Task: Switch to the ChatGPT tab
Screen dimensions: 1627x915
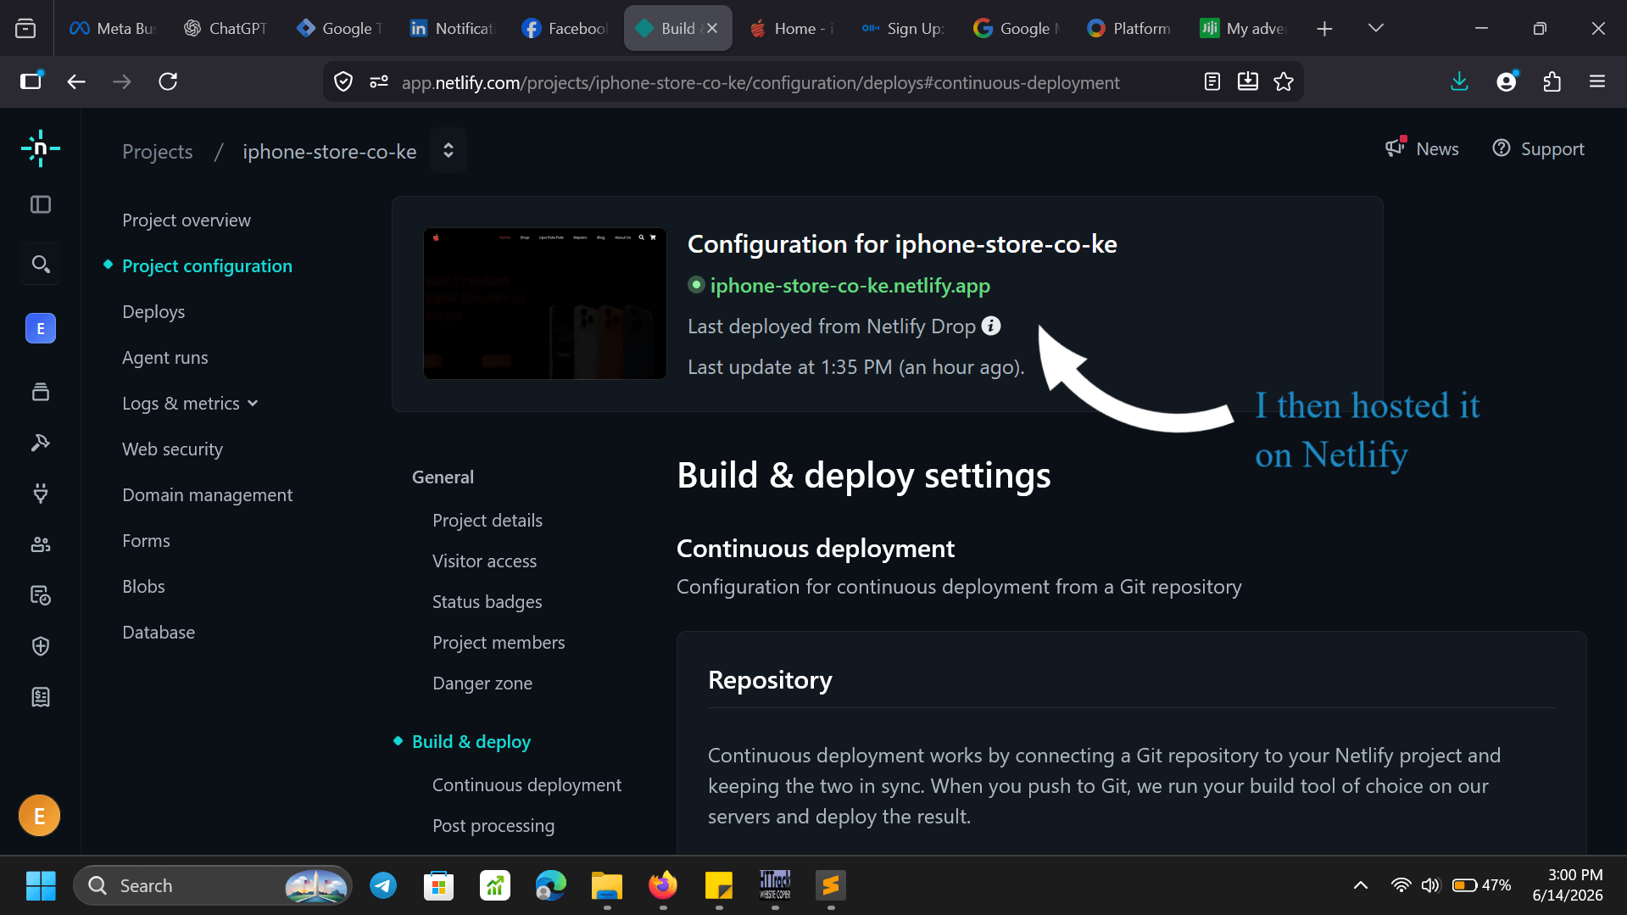Action: [226, 28]
